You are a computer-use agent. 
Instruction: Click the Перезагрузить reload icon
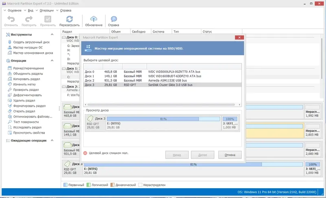69,19
